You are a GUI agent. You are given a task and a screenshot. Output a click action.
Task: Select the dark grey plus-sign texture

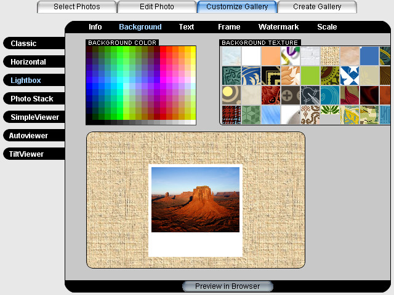tap(291, 95)
